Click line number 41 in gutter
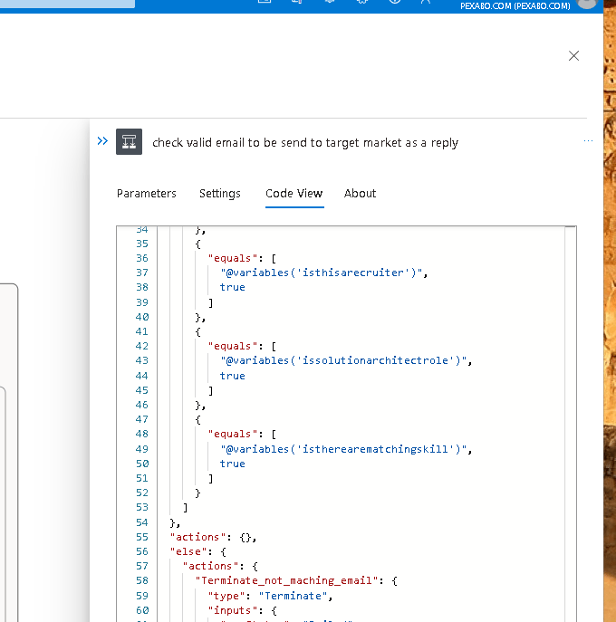The width and height of the screenshot is (616, 622). [142, 331]
